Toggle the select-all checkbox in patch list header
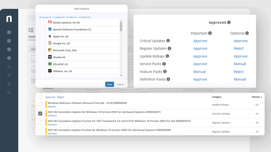 click(40, 97)
